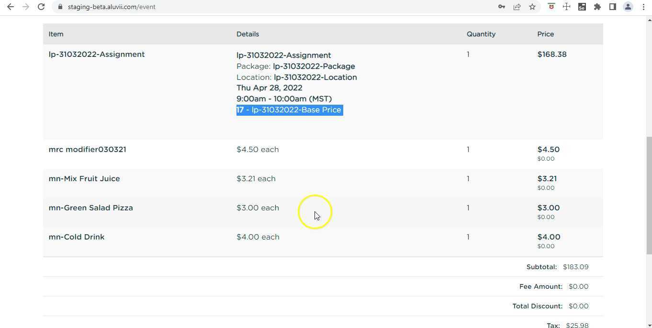Open the three-dot browser menu
This screenshot has width=652, height=328.
[x=644, y=7]
